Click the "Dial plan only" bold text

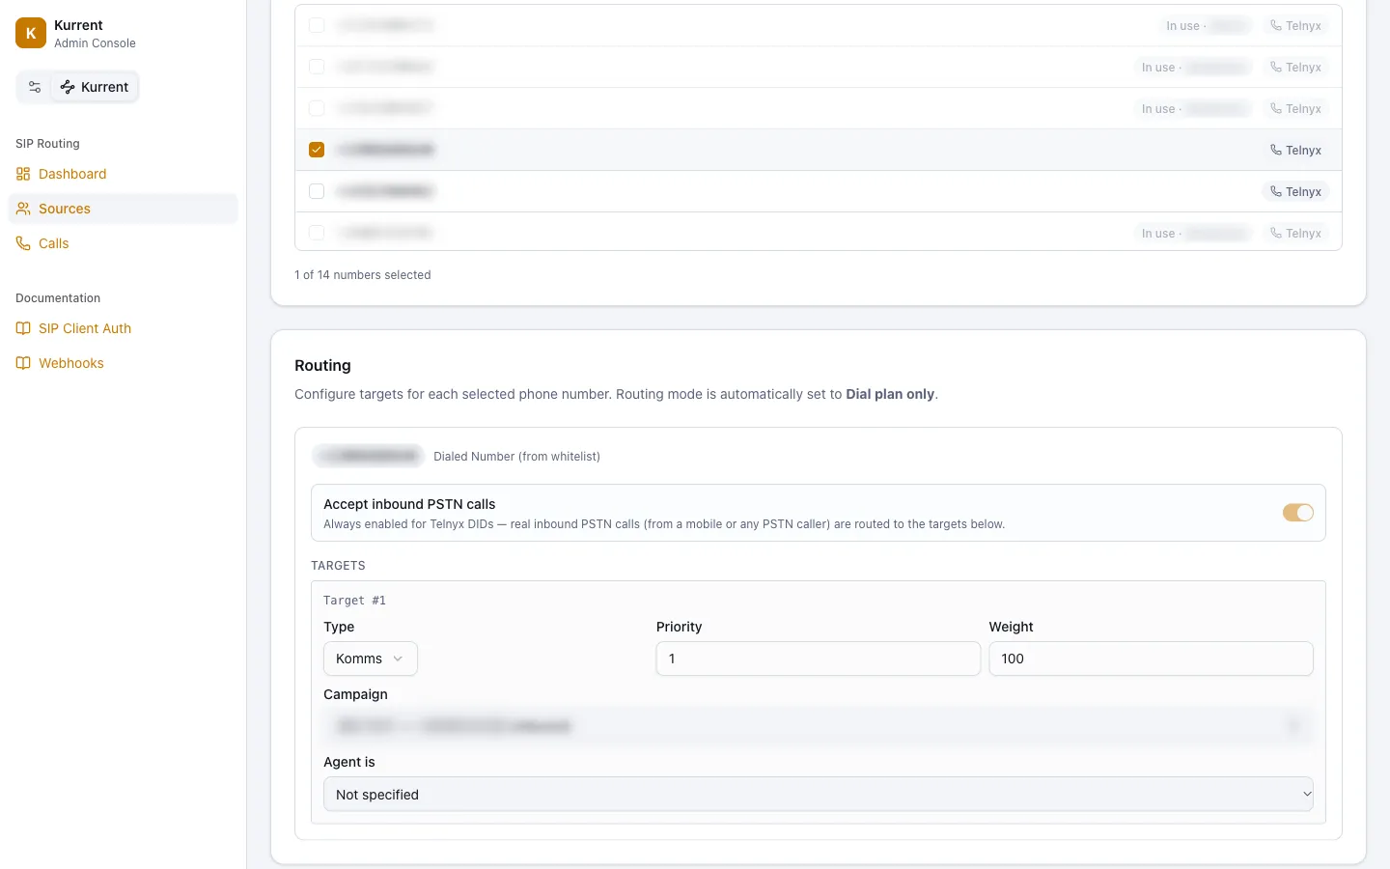(890, 394)
